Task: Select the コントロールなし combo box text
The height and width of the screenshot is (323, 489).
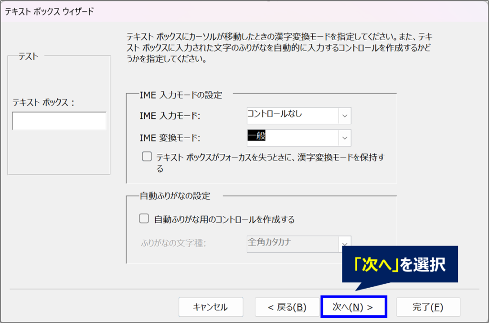Action: (291, 116)
